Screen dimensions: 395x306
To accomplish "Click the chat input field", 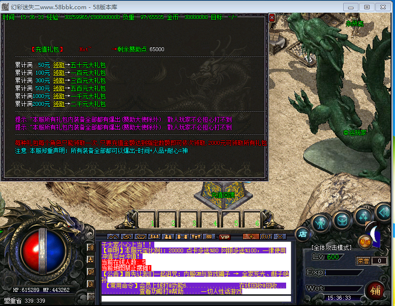I will (196, 299).
